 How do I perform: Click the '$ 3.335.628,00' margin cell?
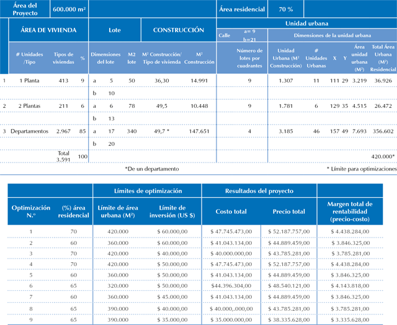[x=350, y=320]
